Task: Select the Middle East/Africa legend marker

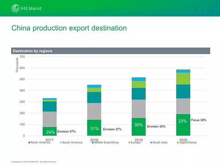Action: coord(93,143)
